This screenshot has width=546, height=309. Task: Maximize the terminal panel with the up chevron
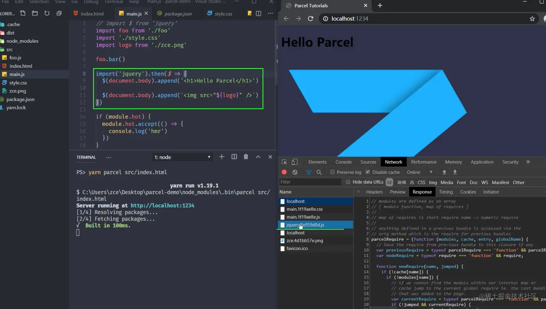pos(258,157)
